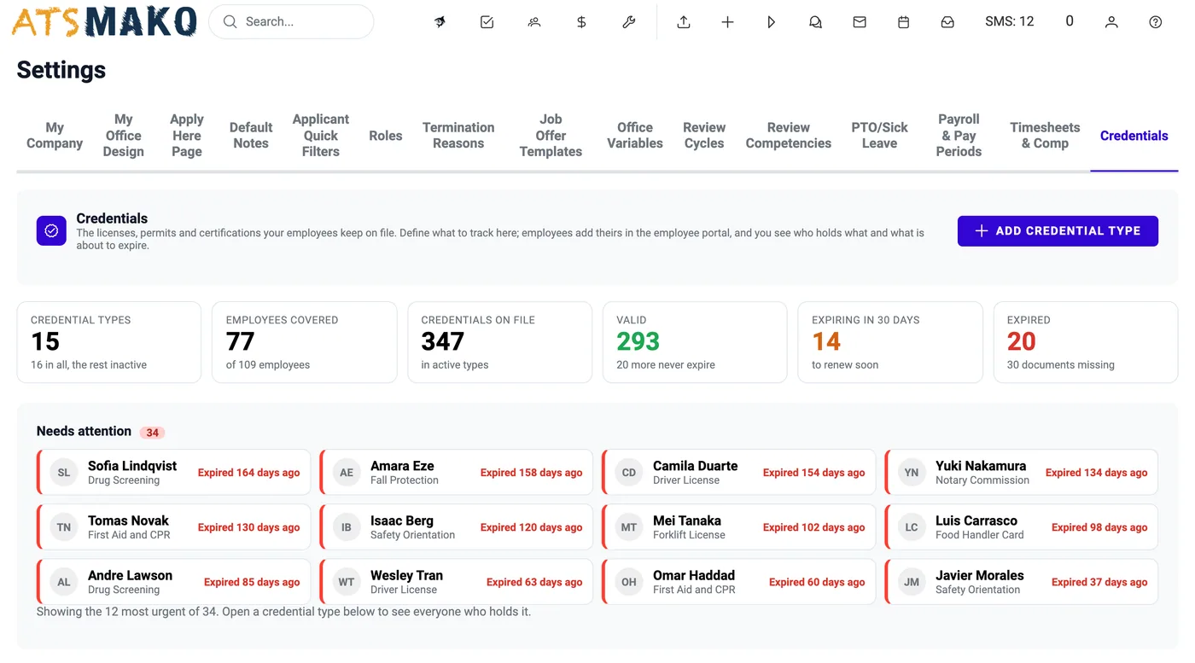
Task: Open the Review Cycles tab
Action: 704,136
